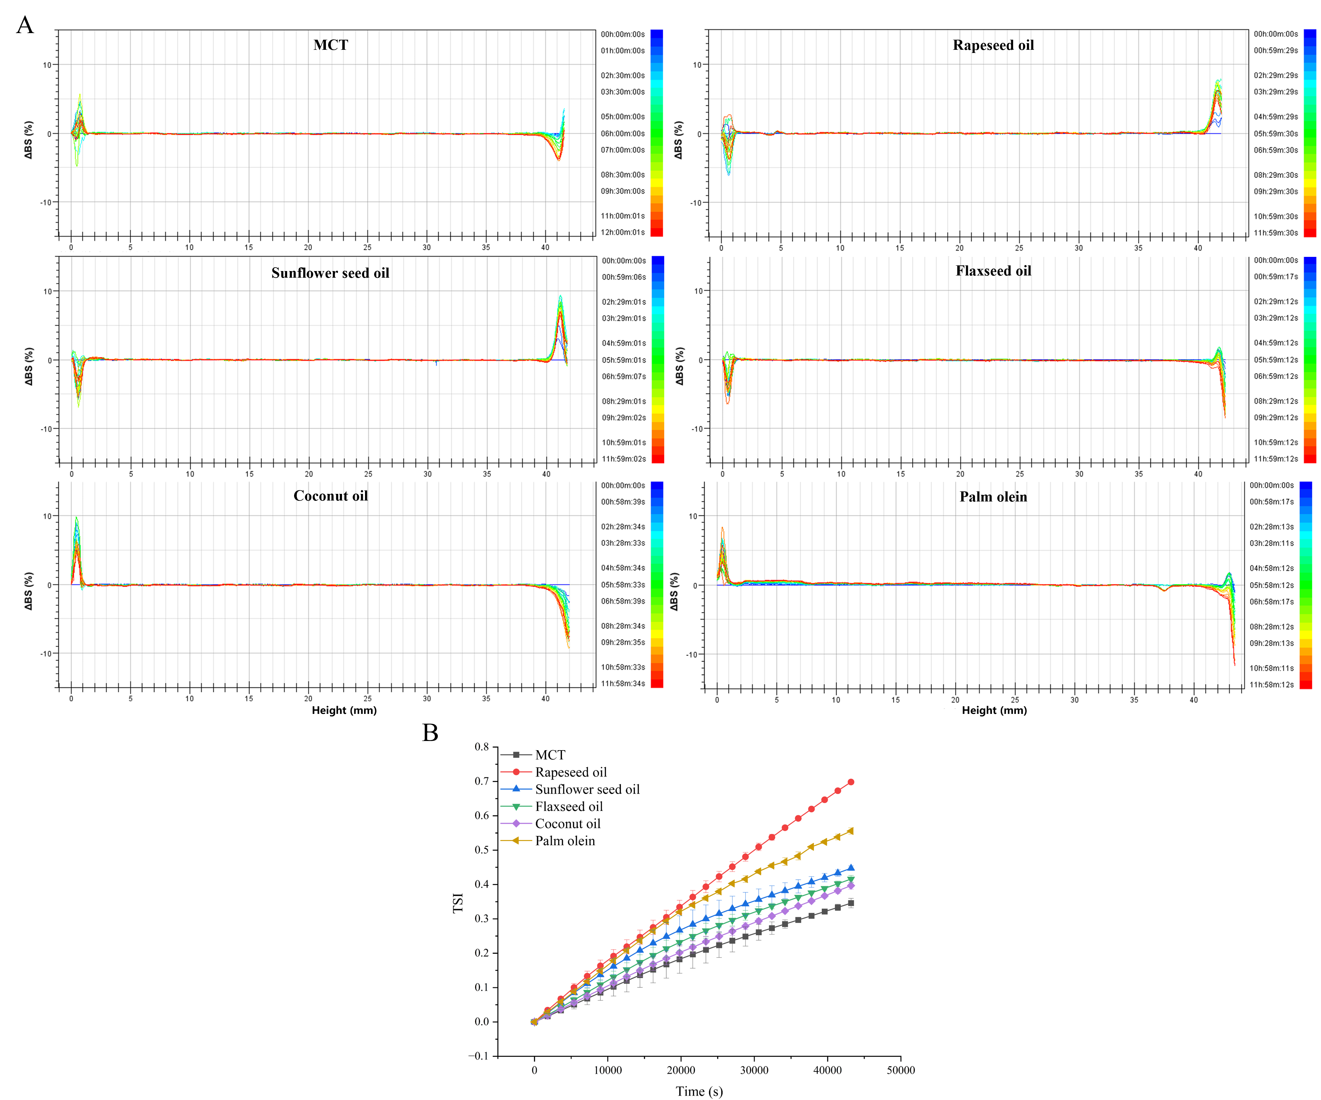Click the Sunflower seed oil chart title
The width and height of the screenshot is (1321, 1100).
330,273
